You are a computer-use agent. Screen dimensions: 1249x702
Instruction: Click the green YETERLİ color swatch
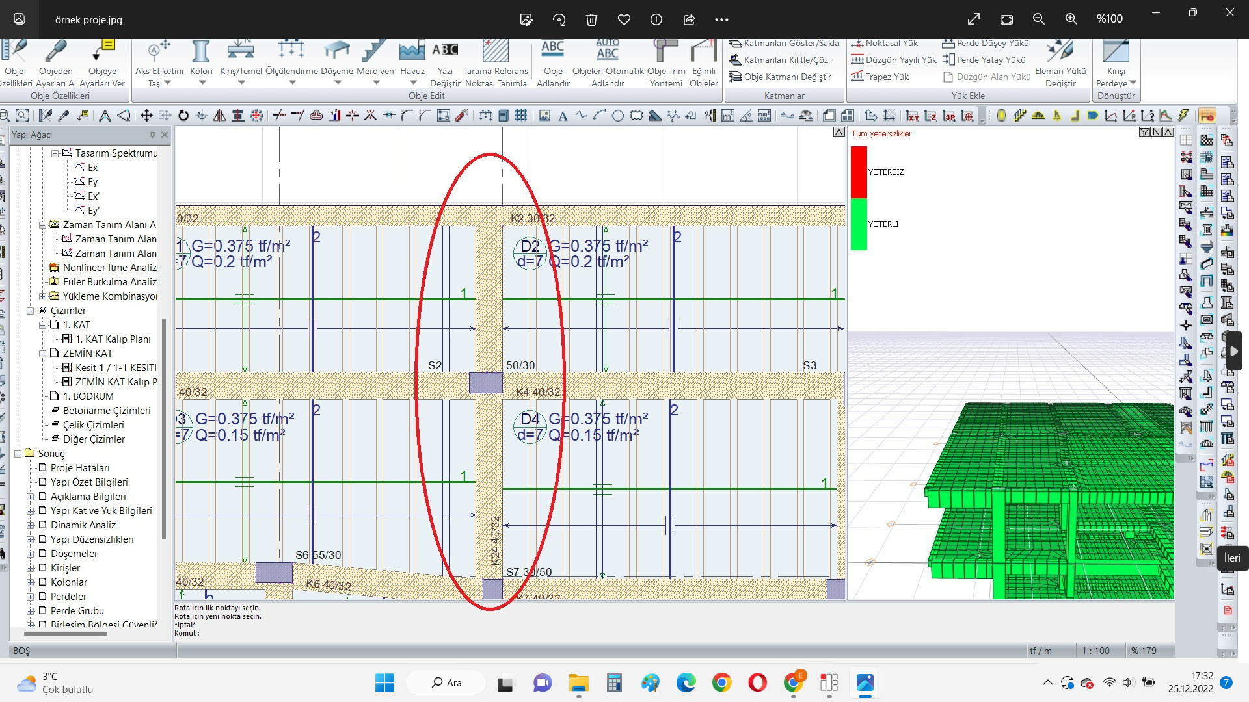[x=859, y=224]
